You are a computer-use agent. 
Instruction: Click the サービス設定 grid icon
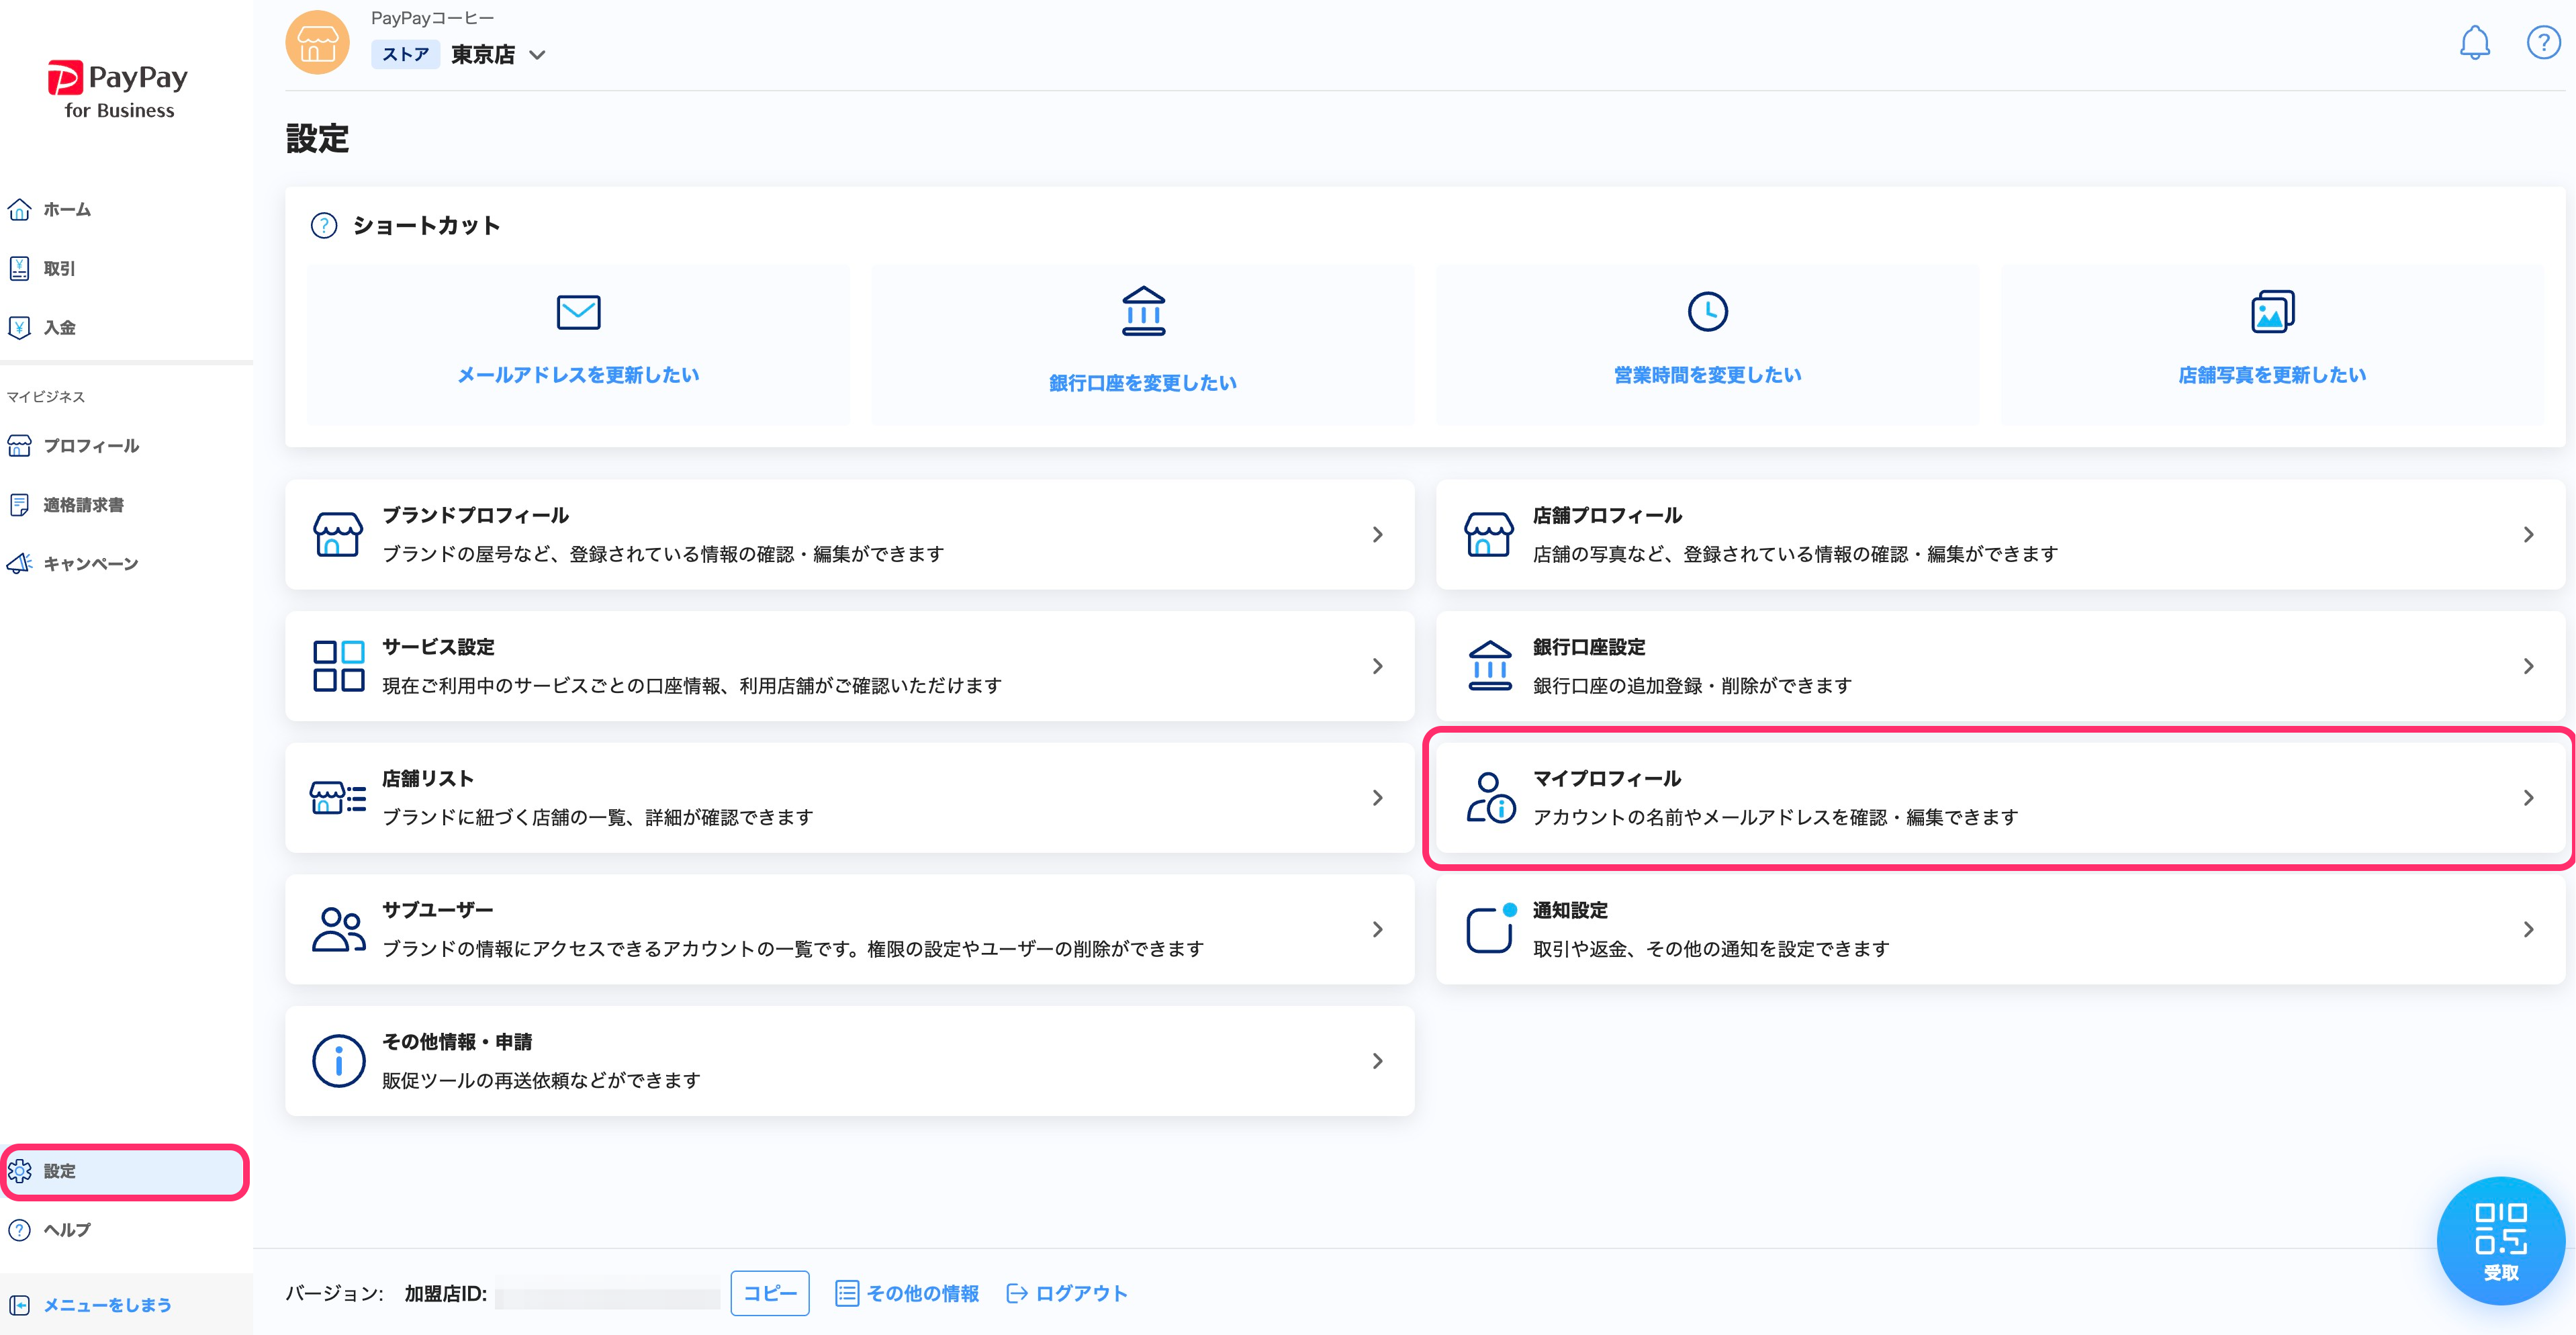point(338,666)
